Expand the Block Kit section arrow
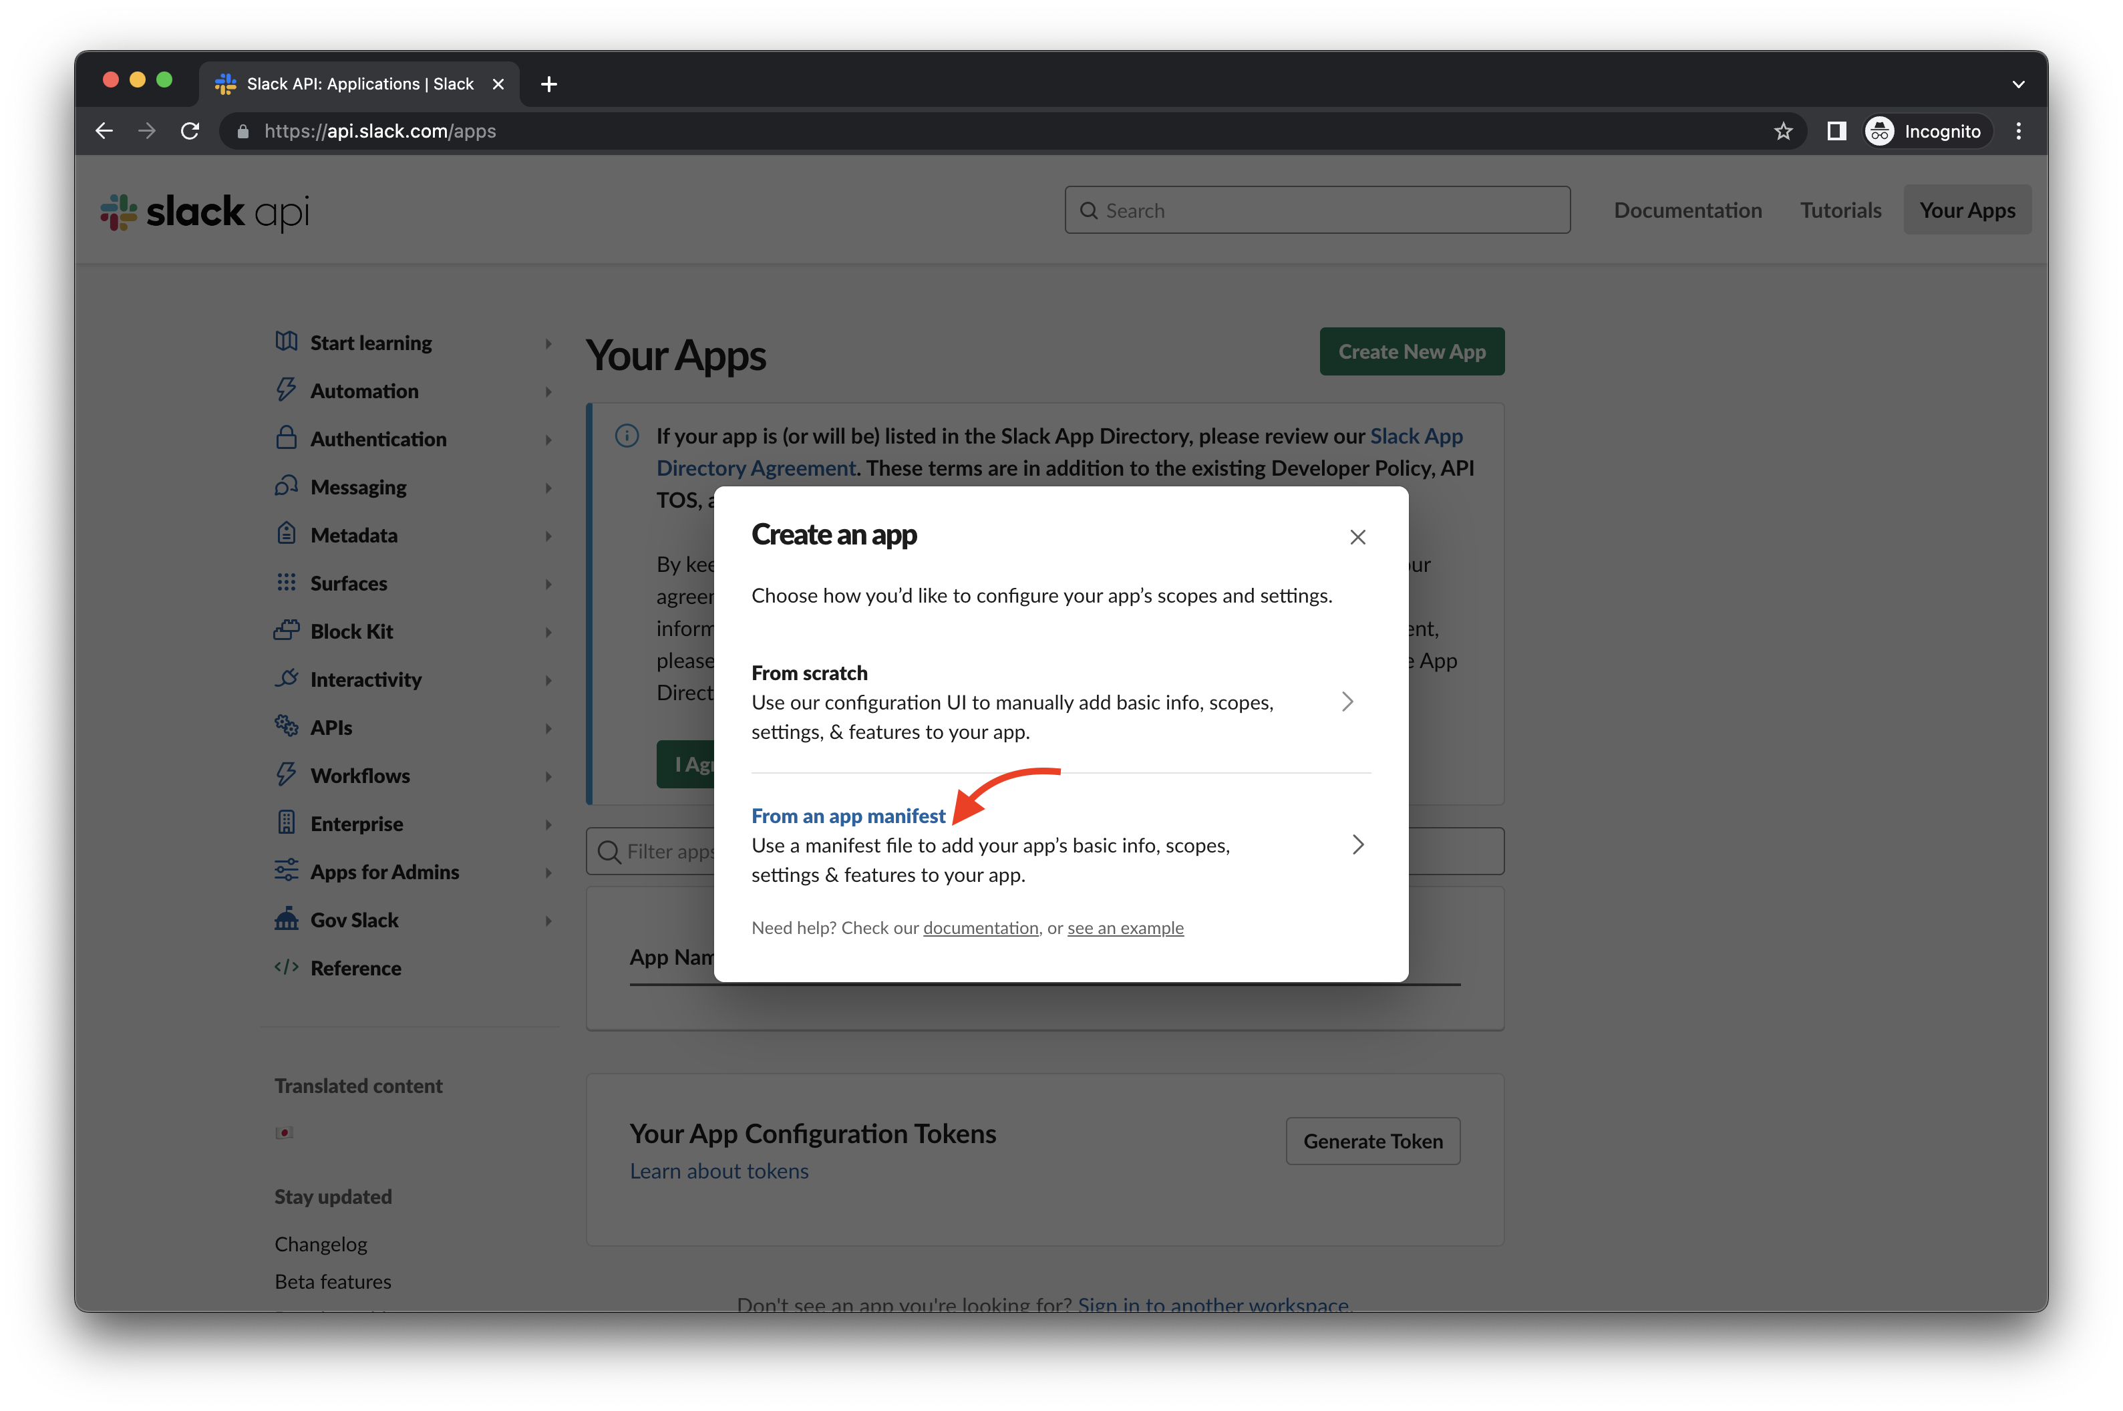 click(x=548, y=632)
